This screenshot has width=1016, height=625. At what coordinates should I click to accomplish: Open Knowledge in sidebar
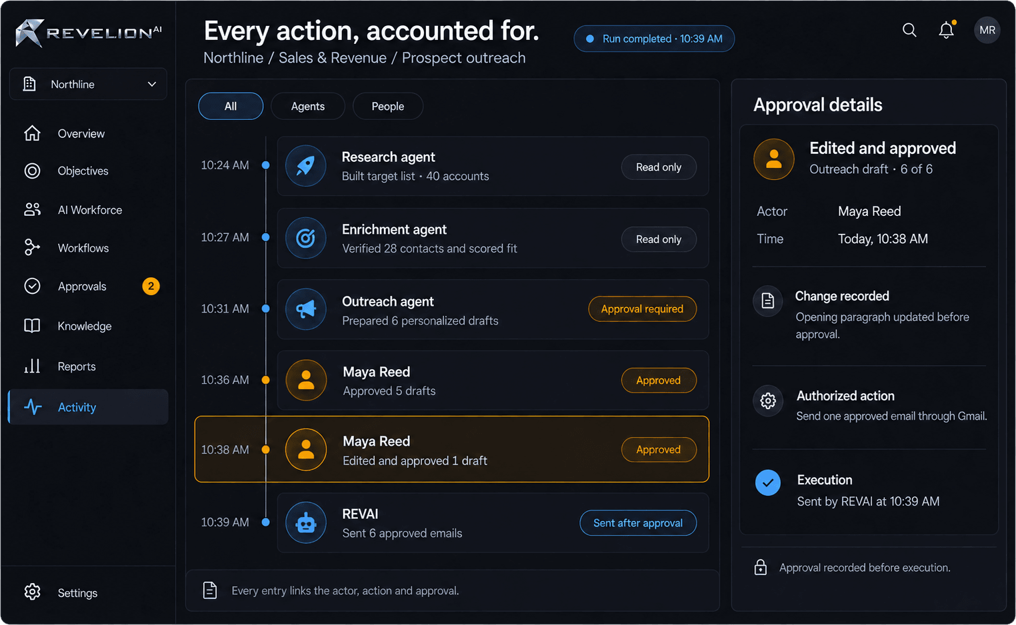click(88, 326)
